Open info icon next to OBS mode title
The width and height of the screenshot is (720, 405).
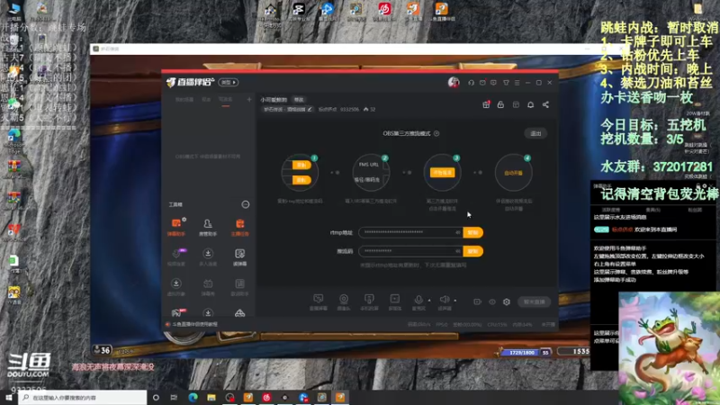point(436,133)
